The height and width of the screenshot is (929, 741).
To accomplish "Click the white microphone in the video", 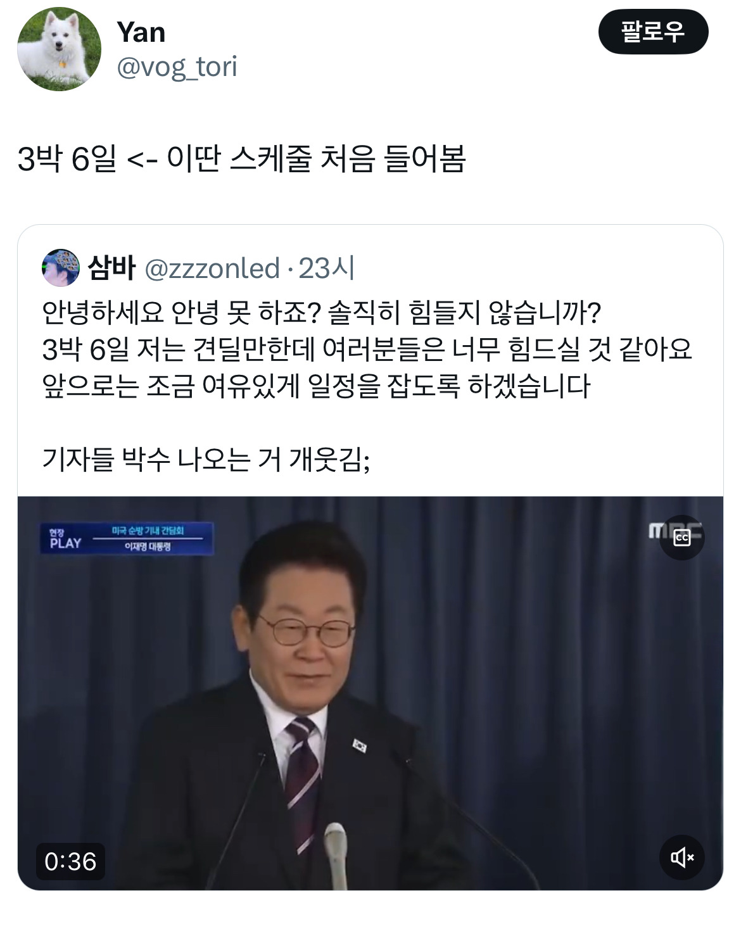I will coord(335,852).
